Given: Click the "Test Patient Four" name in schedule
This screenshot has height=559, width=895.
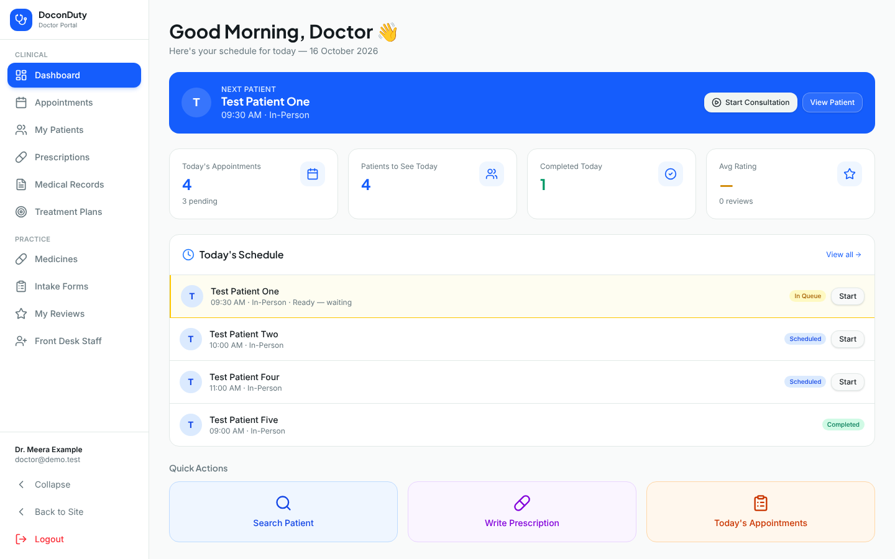Looking at the screenshot, I should [x=244, y=377].
